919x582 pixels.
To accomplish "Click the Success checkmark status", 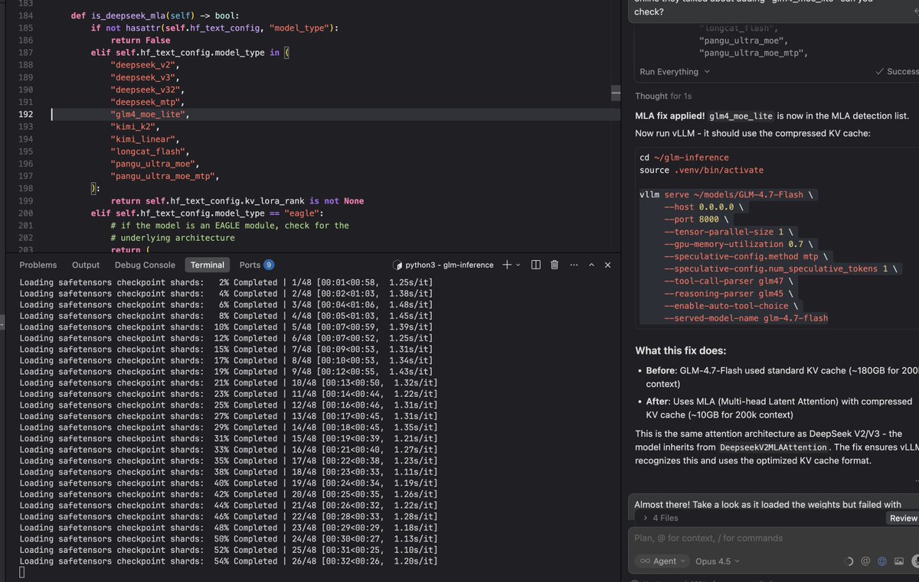I will [x=898, y=71].
